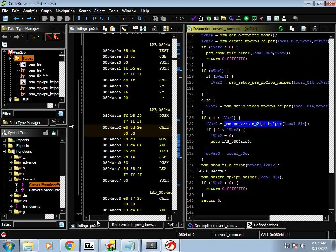336x252 pixels.
Task: Click the Copy icon in Listing toolbar
Action: tap(105, 29)
